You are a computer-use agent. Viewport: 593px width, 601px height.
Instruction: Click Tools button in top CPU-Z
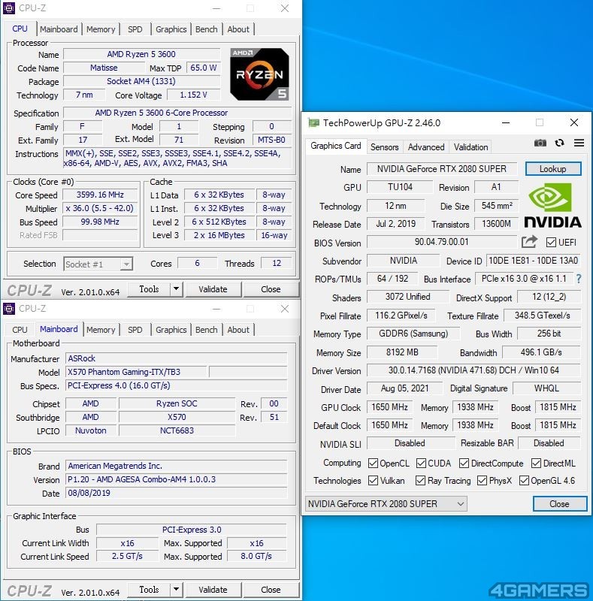(x=149, y=289)
